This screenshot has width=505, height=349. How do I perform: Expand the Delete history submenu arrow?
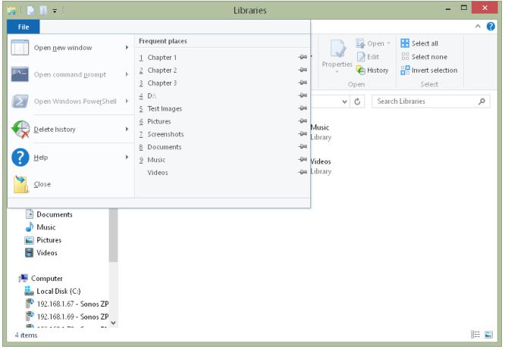tap(127, 129)
